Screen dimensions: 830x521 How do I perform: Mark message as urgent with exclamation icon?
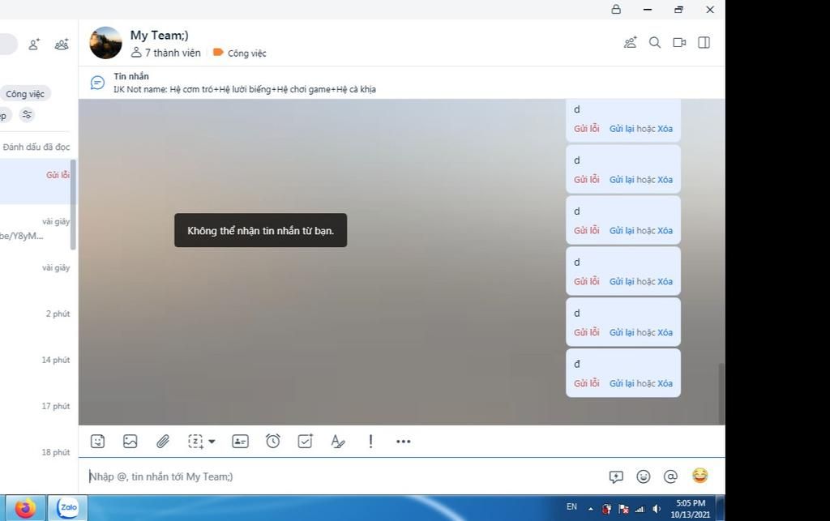[370, 441]
